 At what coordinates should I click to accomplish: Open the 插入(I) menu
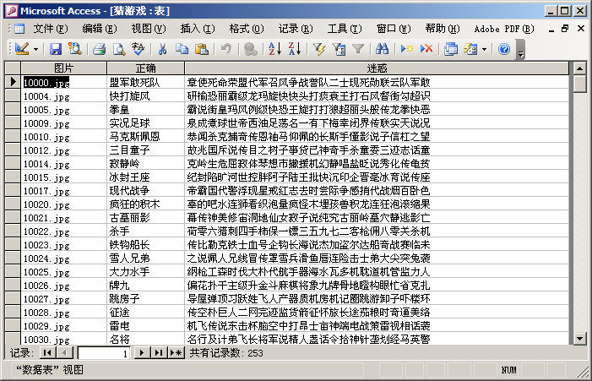[198, 29]
